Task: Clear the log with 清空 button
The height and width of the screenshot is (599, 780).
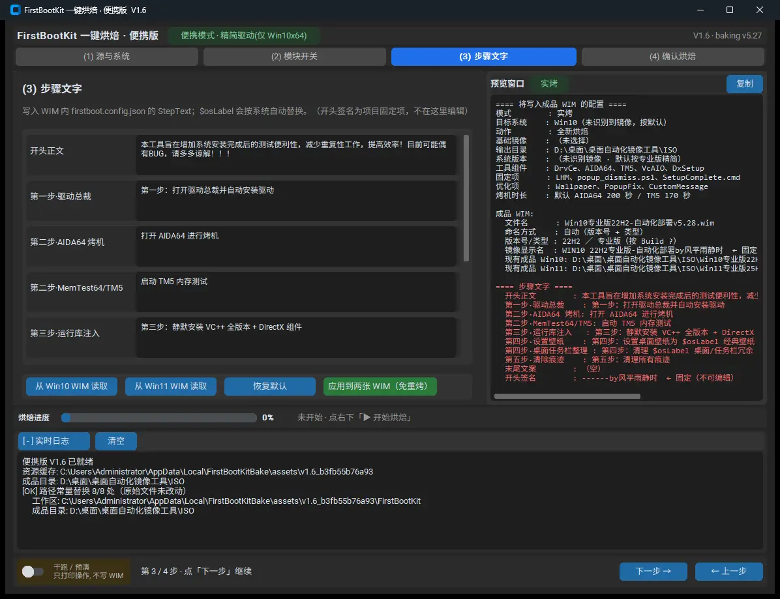Action: 116,441
